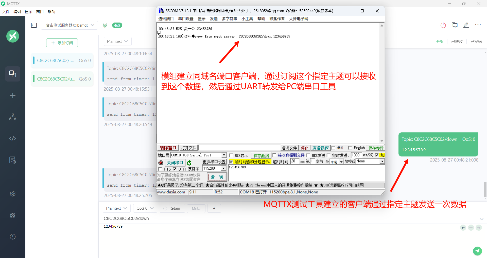Screen dimensions: 487x258
Task: Open the Log page icon in sidebar
Action: [x=13, y=160]
